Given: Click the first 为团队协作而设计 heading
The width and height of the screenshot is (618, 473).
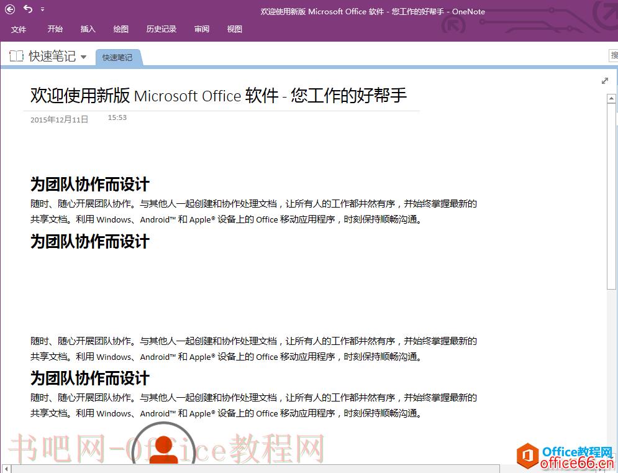Looking at the screenshot, I should [x=90, y=184].
